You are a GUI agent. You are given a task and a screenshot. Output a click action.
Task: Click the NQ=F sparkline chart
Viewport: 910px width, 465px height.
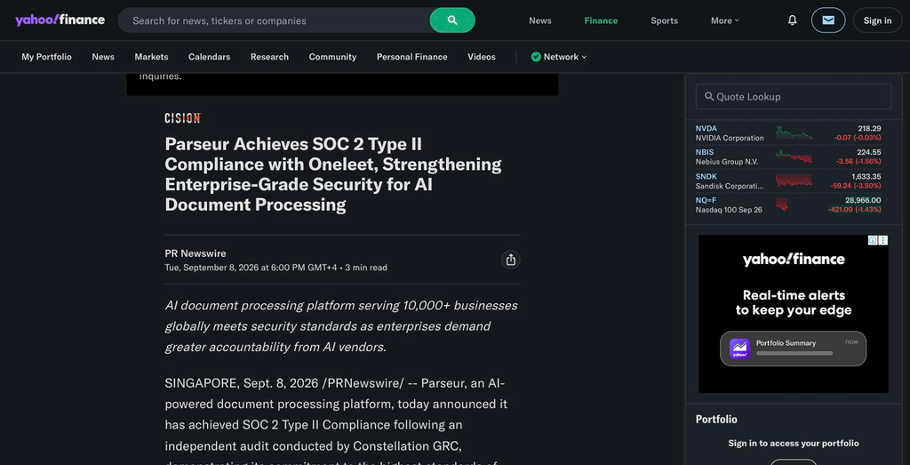[794, 204]
